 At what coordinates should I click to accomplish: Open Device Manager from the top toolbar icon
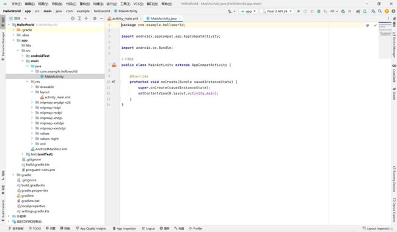[x=365, y=12]
